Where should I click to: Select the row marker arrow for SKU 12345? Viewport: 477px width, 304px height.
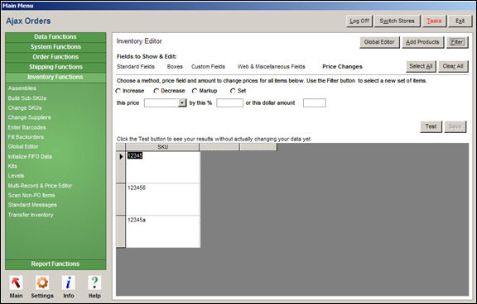121,157
